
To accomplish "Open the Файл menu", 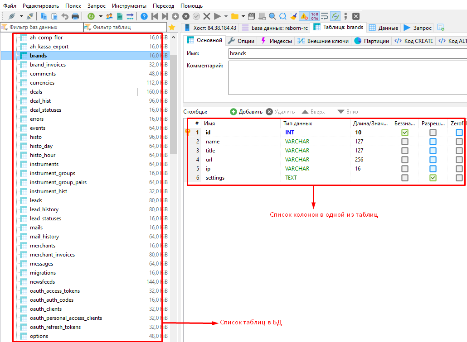I will (x=10, y=5).
